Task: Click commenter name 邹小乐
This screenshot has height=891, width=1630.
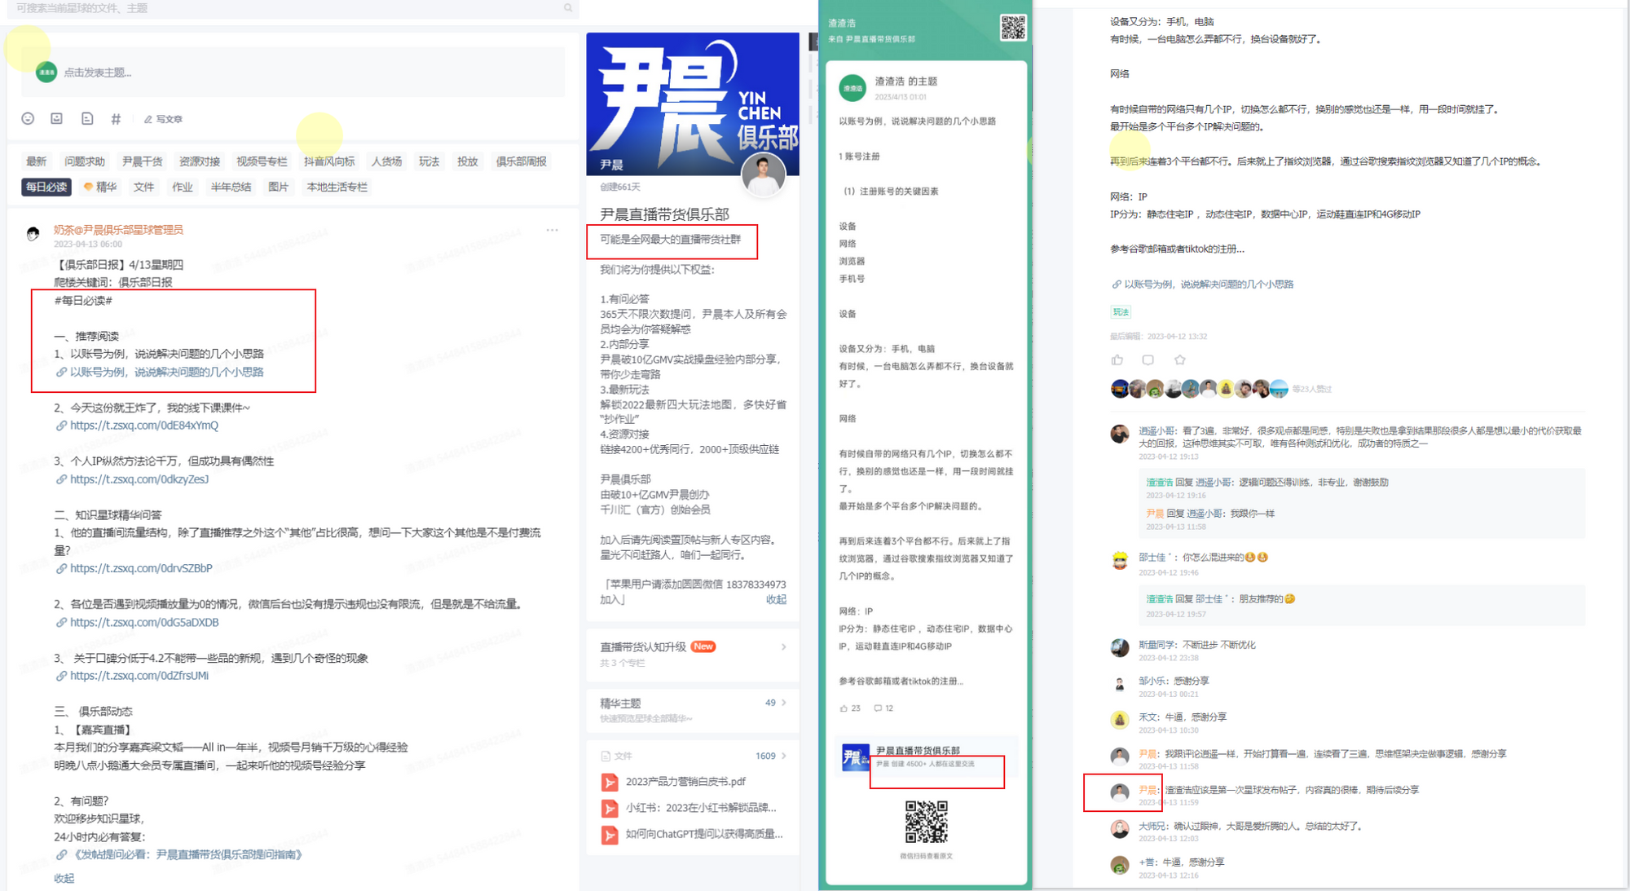Action: [x=1152, y=681]
